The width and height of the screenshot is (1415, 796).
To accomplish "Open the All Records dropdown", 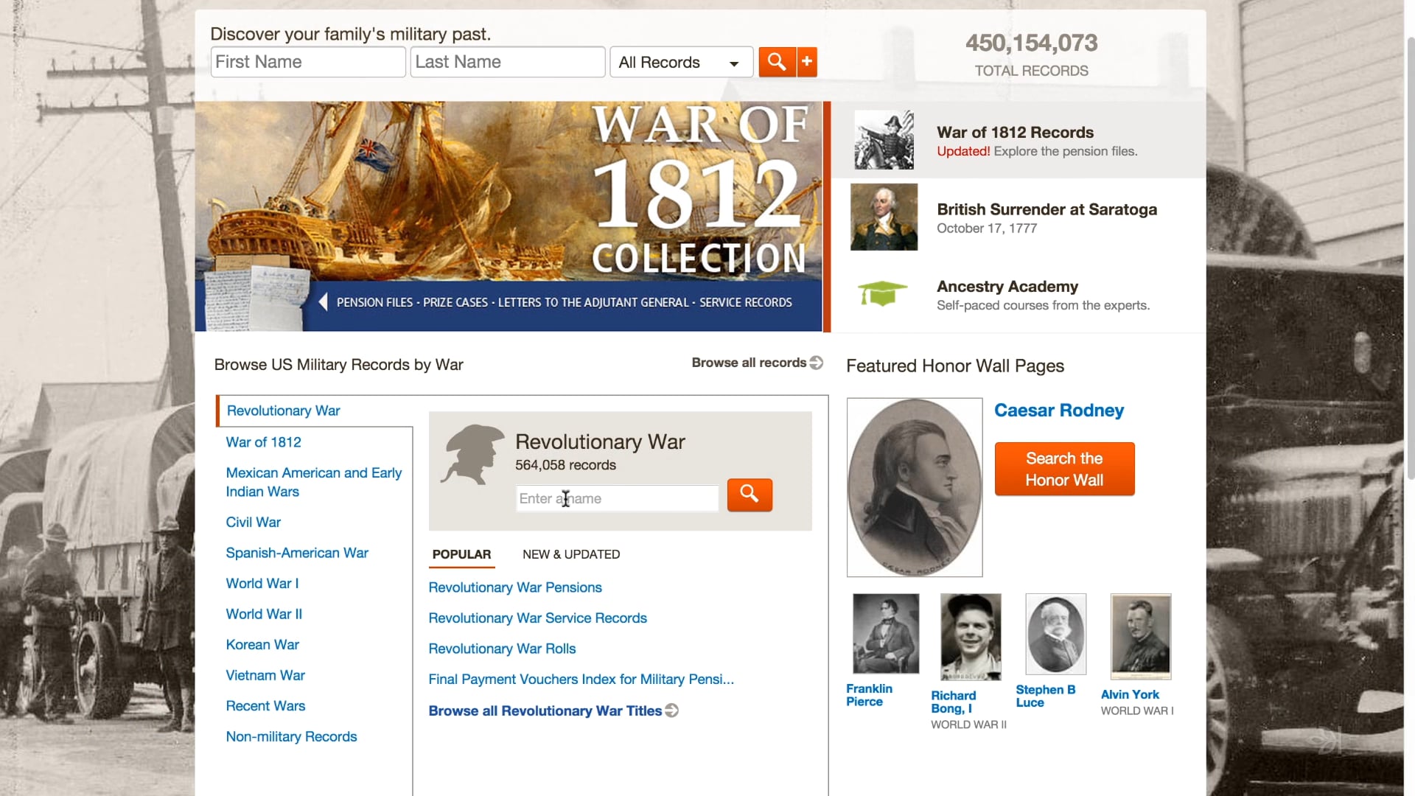I will (x=681, y=63).
